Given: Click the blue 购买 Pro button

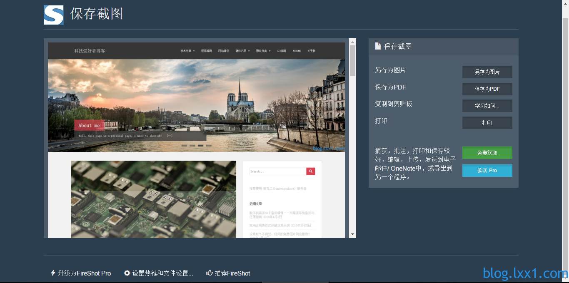Looking at the screenshot, I should (487, 171).
